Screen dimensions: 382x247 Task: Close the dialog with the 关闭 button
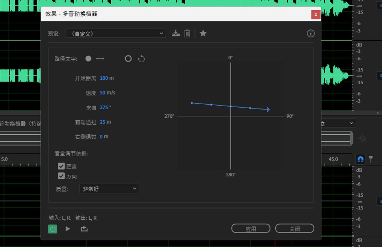294,228
